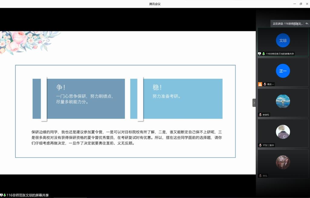
Task: Click 张丰's avatar picture
Action: 283,132
